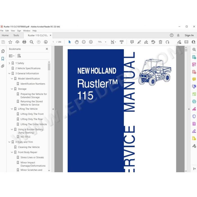Open the Help menu
Screen dimensions: 197x197
pyautogui.click(x=34, y=31)
